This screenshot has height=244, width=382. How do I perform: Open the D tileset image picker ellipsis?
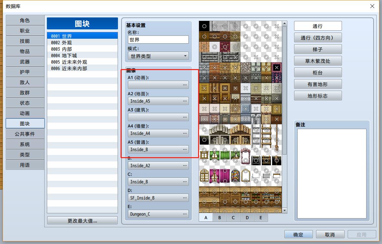pyautogui.click(x=185, y=198)
